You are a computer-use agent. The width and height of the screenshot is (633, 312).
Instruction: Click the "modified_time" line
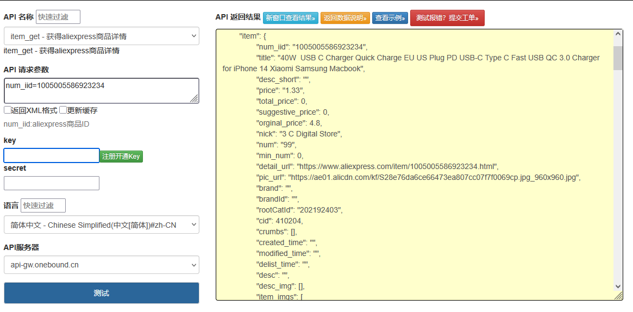click(x=289, y=253)
